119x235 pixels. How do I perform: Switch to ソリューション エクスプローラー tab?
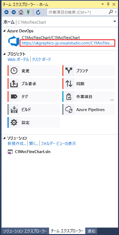pyautogui.click(x=25, y=231)
